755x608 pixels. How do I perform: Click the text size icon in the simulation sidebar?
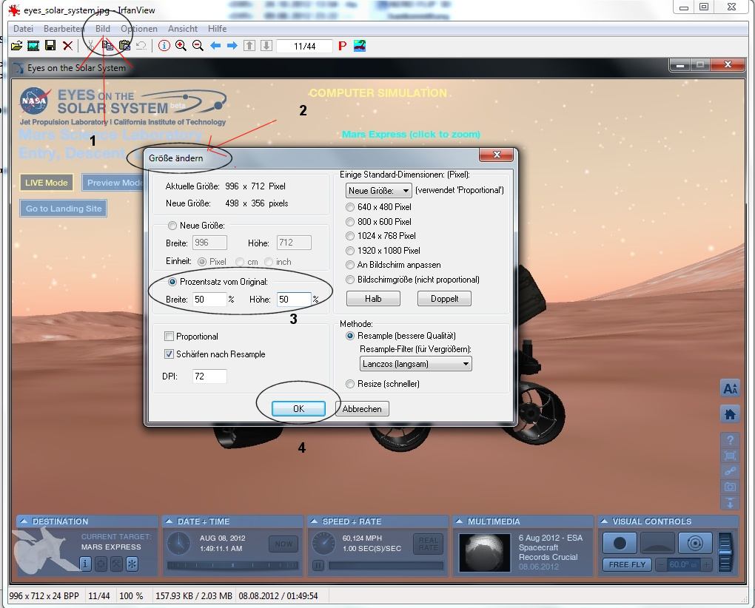coord(730,388)
